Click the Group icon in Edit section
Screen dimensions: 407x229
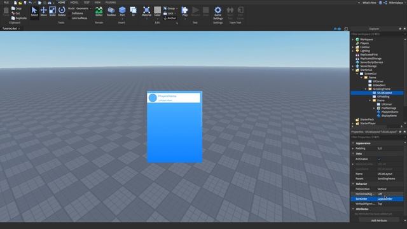[165, 8]
